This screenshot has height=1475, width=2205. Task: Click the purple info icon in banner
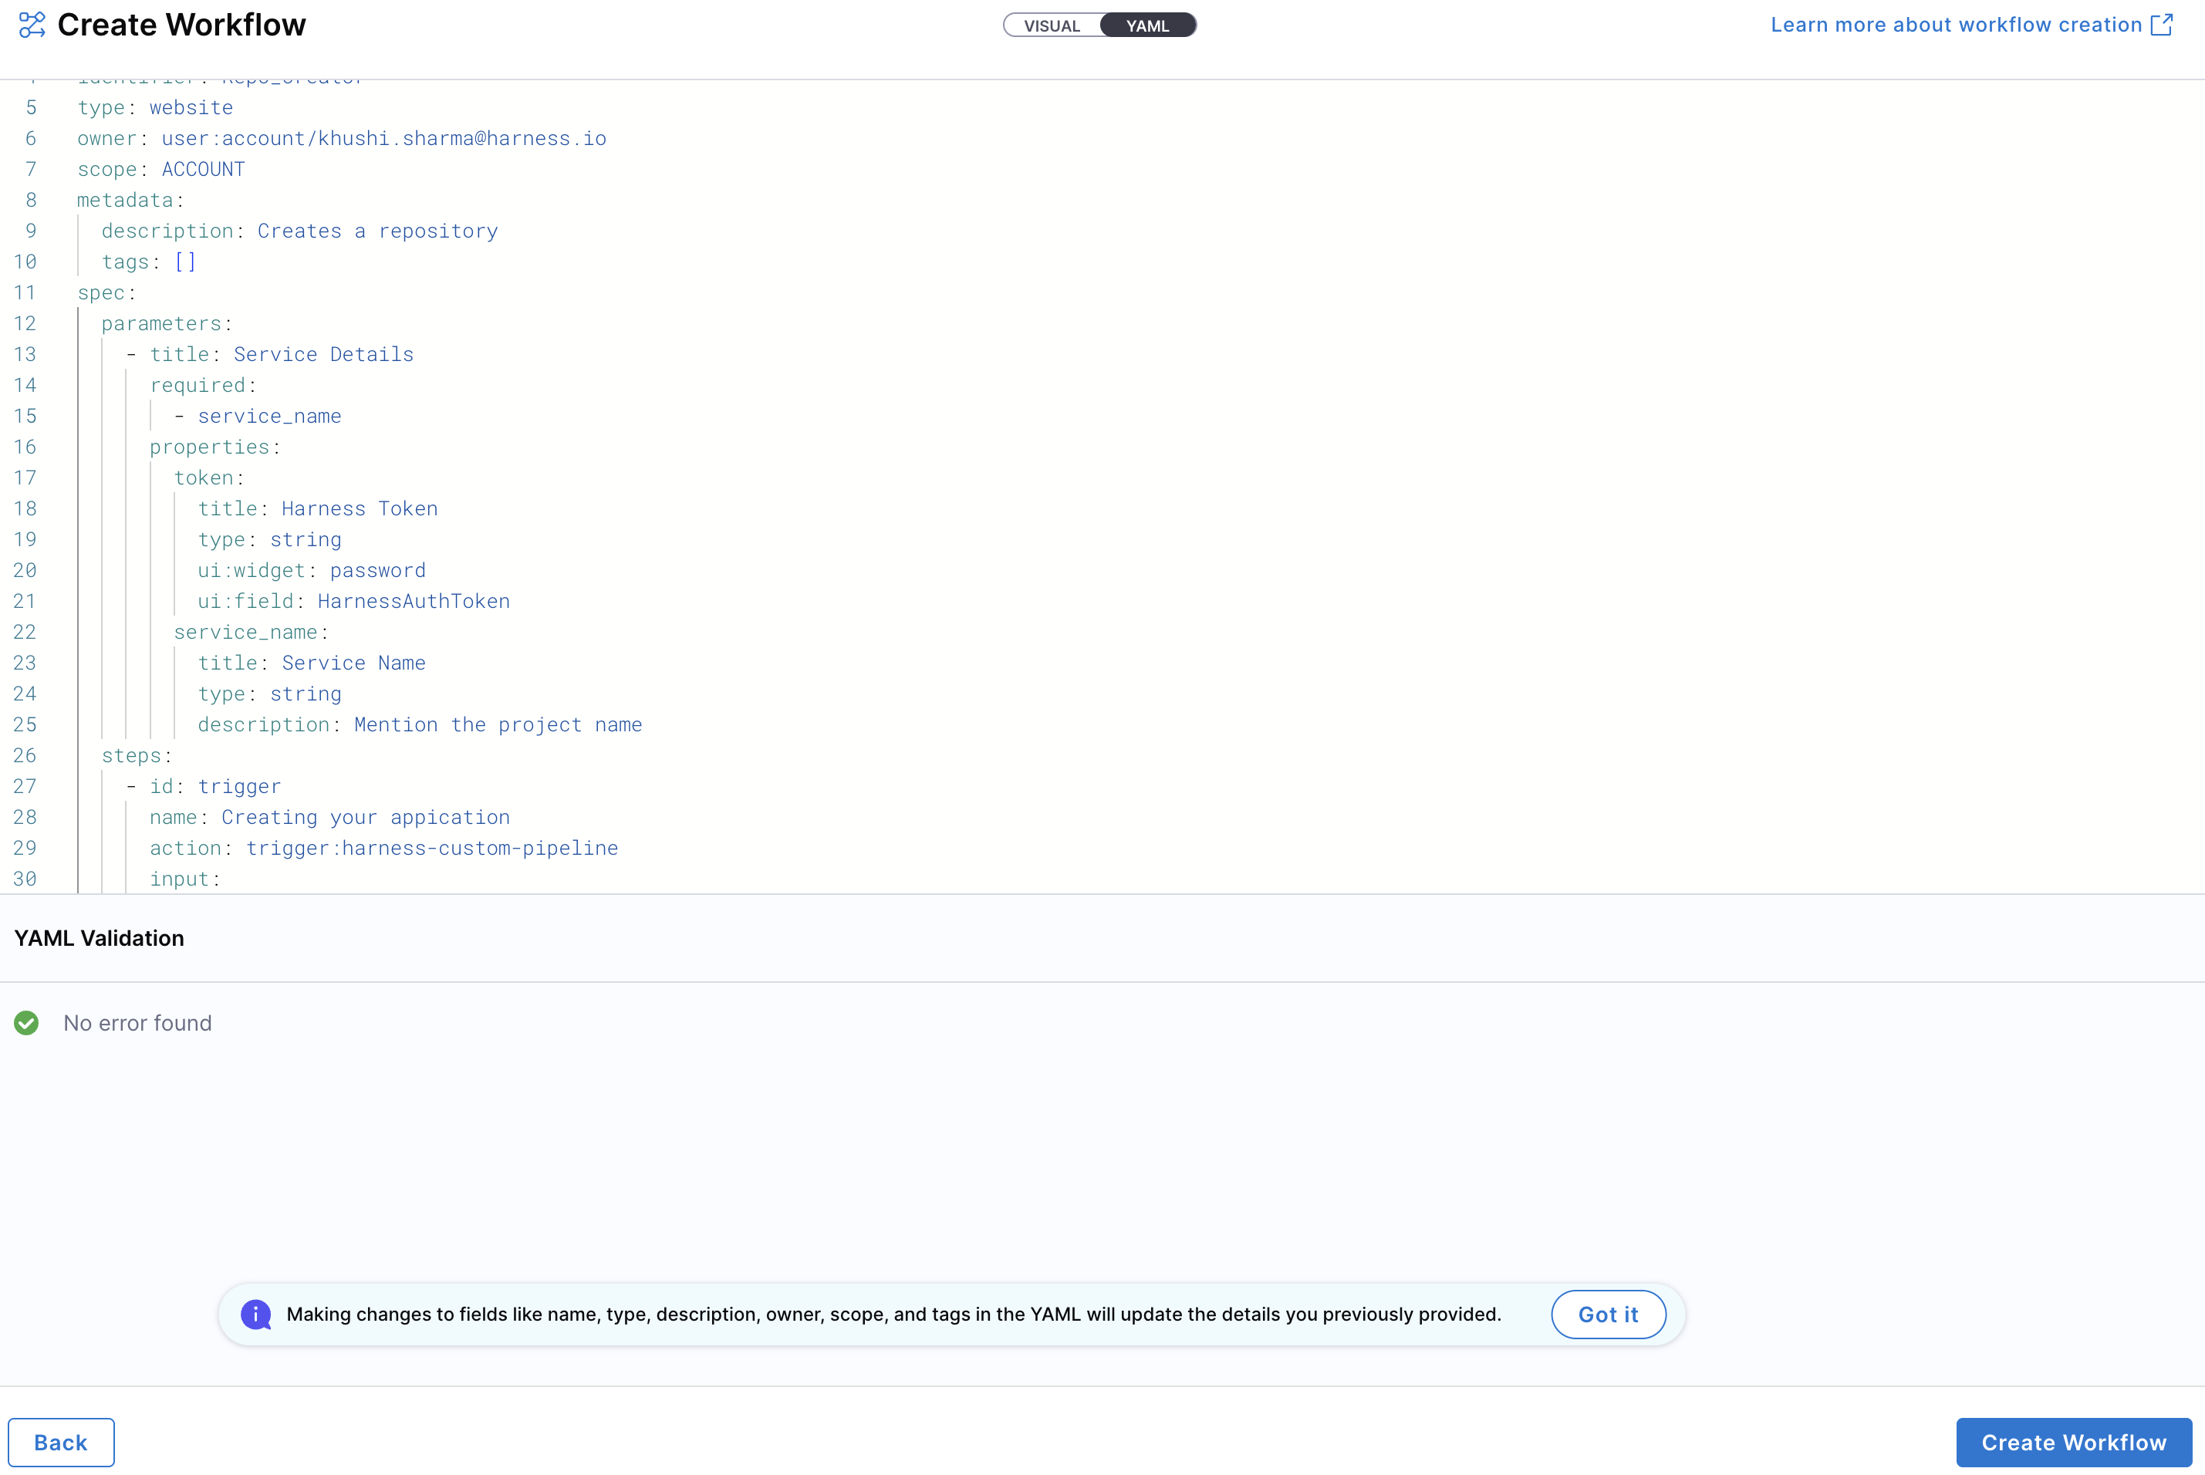pos(256,1314)
